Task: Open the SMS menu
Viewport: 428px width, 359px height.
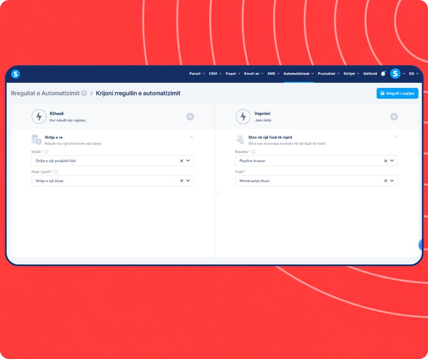Action: click(274, 74)
